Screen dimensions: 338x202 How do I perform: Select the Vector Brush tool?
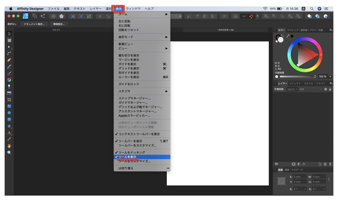click(x=9, y=73)
